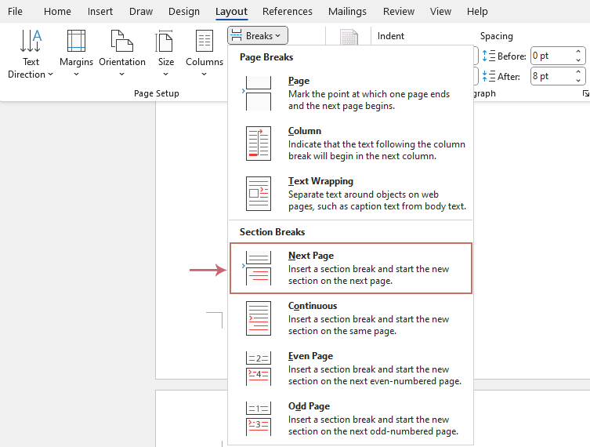Insert a Page break
Screen dimensions: 590x447
(x=351, y=93)
